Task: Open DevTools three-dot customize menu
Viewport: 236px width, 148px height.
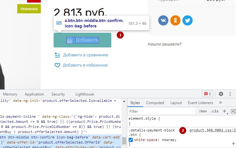Action: [230, 94]
